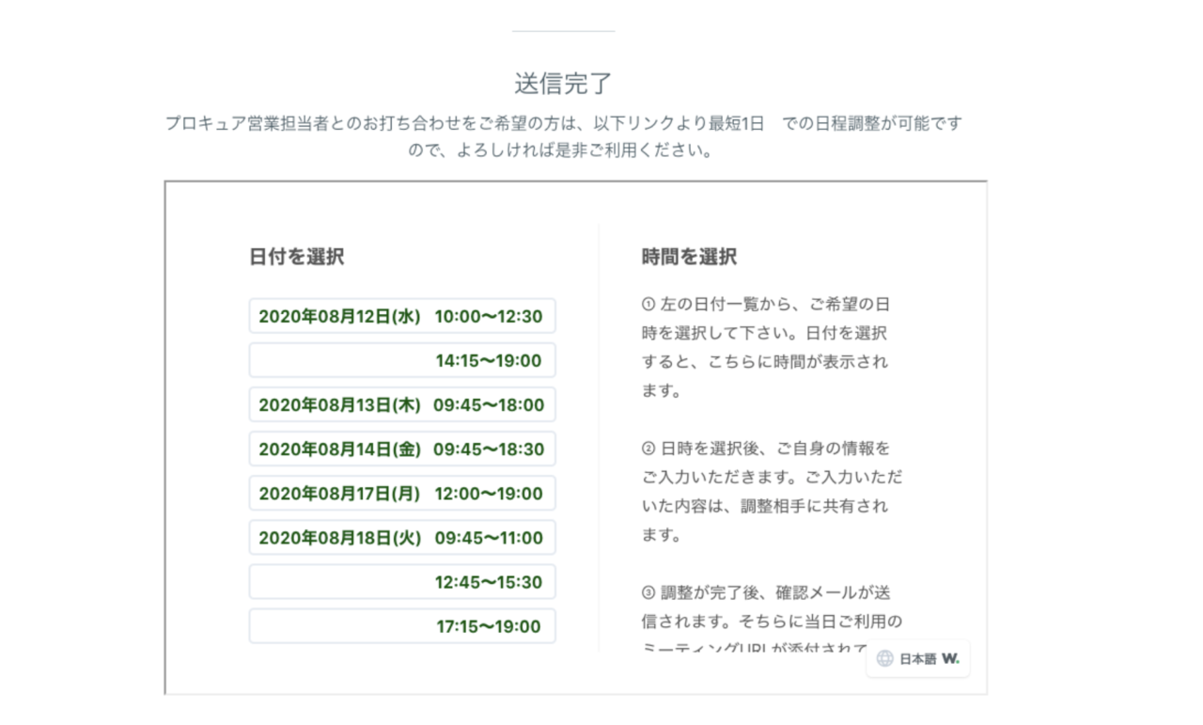1203x725 pixels.
Task: Click the cut-off ミーティングURL text line
Action: click(x=766, y=646)
